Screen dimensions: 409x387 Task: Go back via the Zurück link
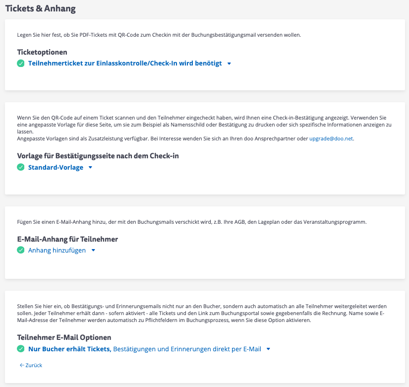point(34,365)
